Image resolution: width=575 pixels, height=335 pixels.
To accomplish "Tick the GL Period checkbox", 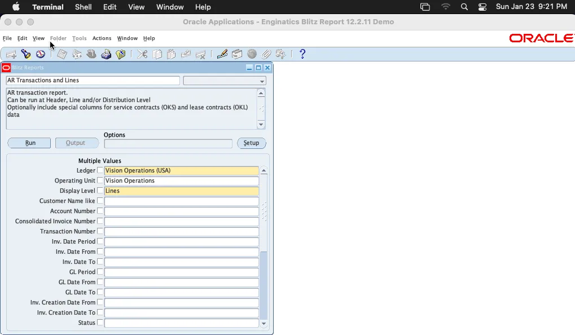I will 100,272.
